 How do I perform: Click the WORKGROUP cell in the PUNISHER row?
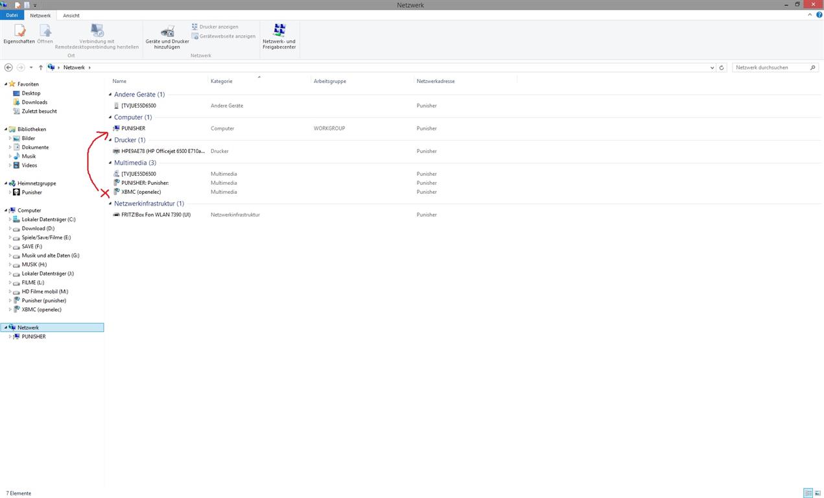[329, 128]
